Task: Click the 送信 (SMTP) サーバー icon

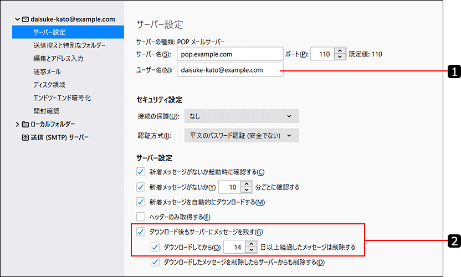Action: pos(25,137)
